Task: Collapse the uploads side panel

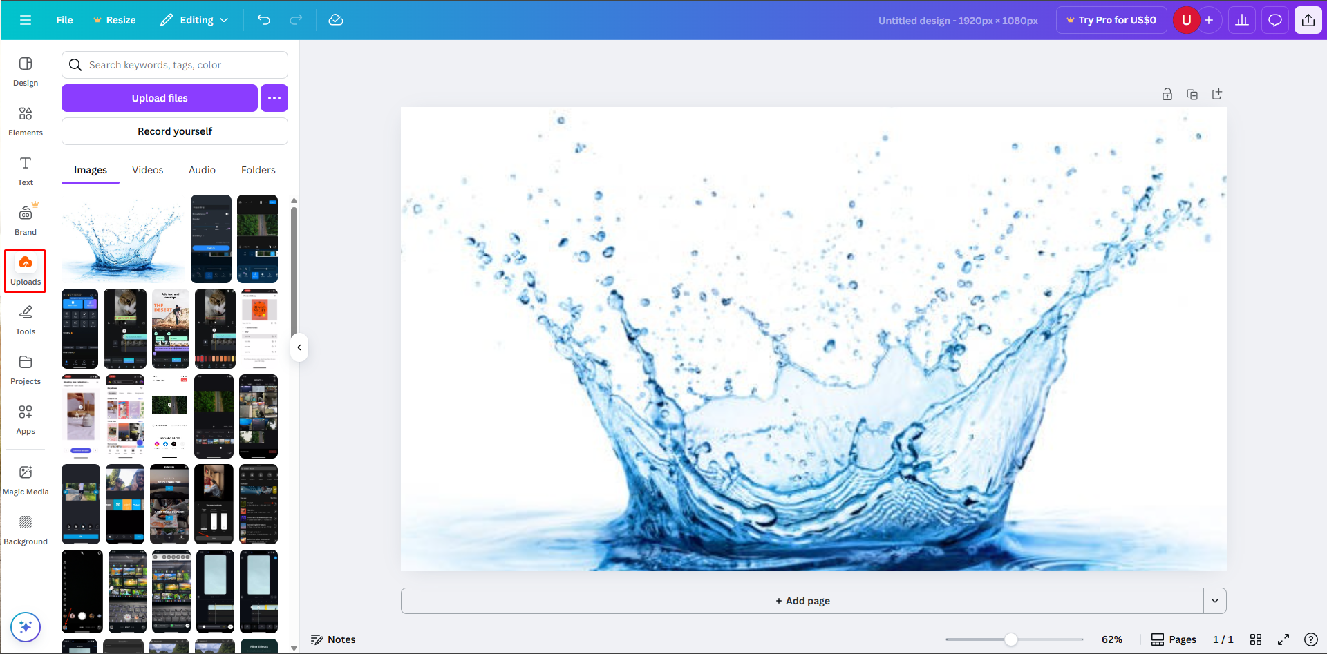Action: 299,347
